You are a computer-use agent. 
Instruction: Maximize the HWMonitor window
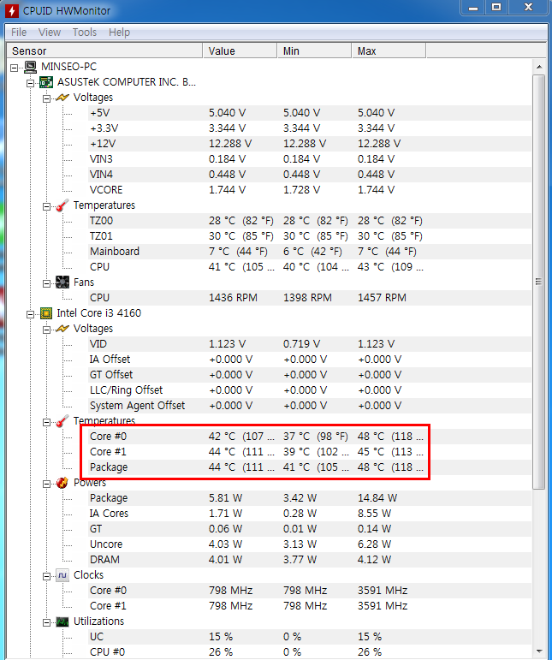pos(496,7)
